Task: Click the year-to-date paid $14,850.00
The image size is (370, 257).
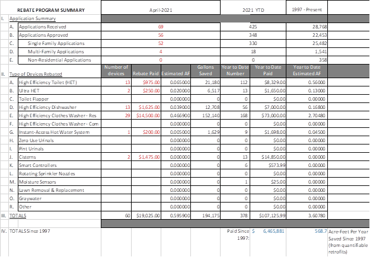Action: coord(273,157)
